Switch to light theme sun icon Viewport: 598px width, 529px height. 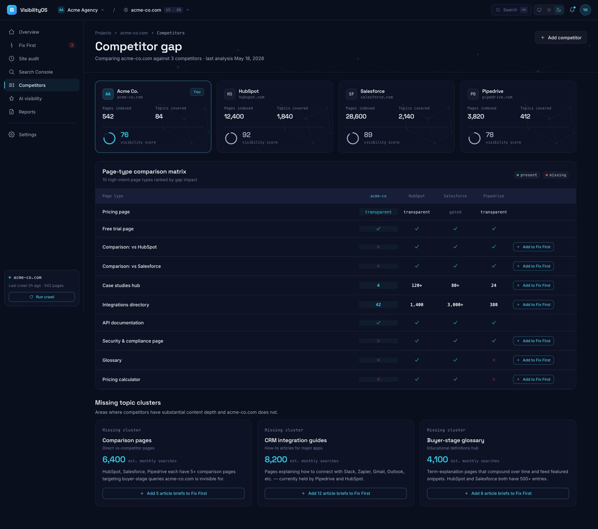[549, 10]
